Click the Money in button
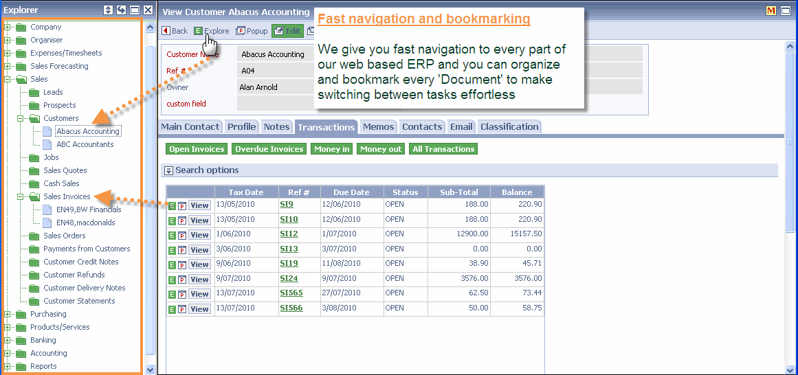This screenshot has height=375, width=798. (x=332, y=149)
